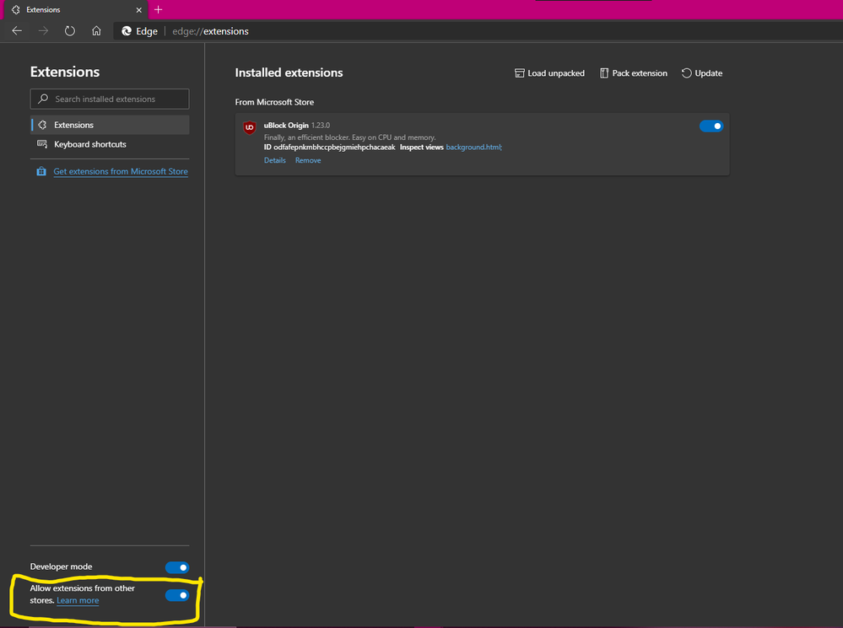Click the 'Developer mode' label
The height and width of the screenshot is (628, 843).
tap(62, 566)
